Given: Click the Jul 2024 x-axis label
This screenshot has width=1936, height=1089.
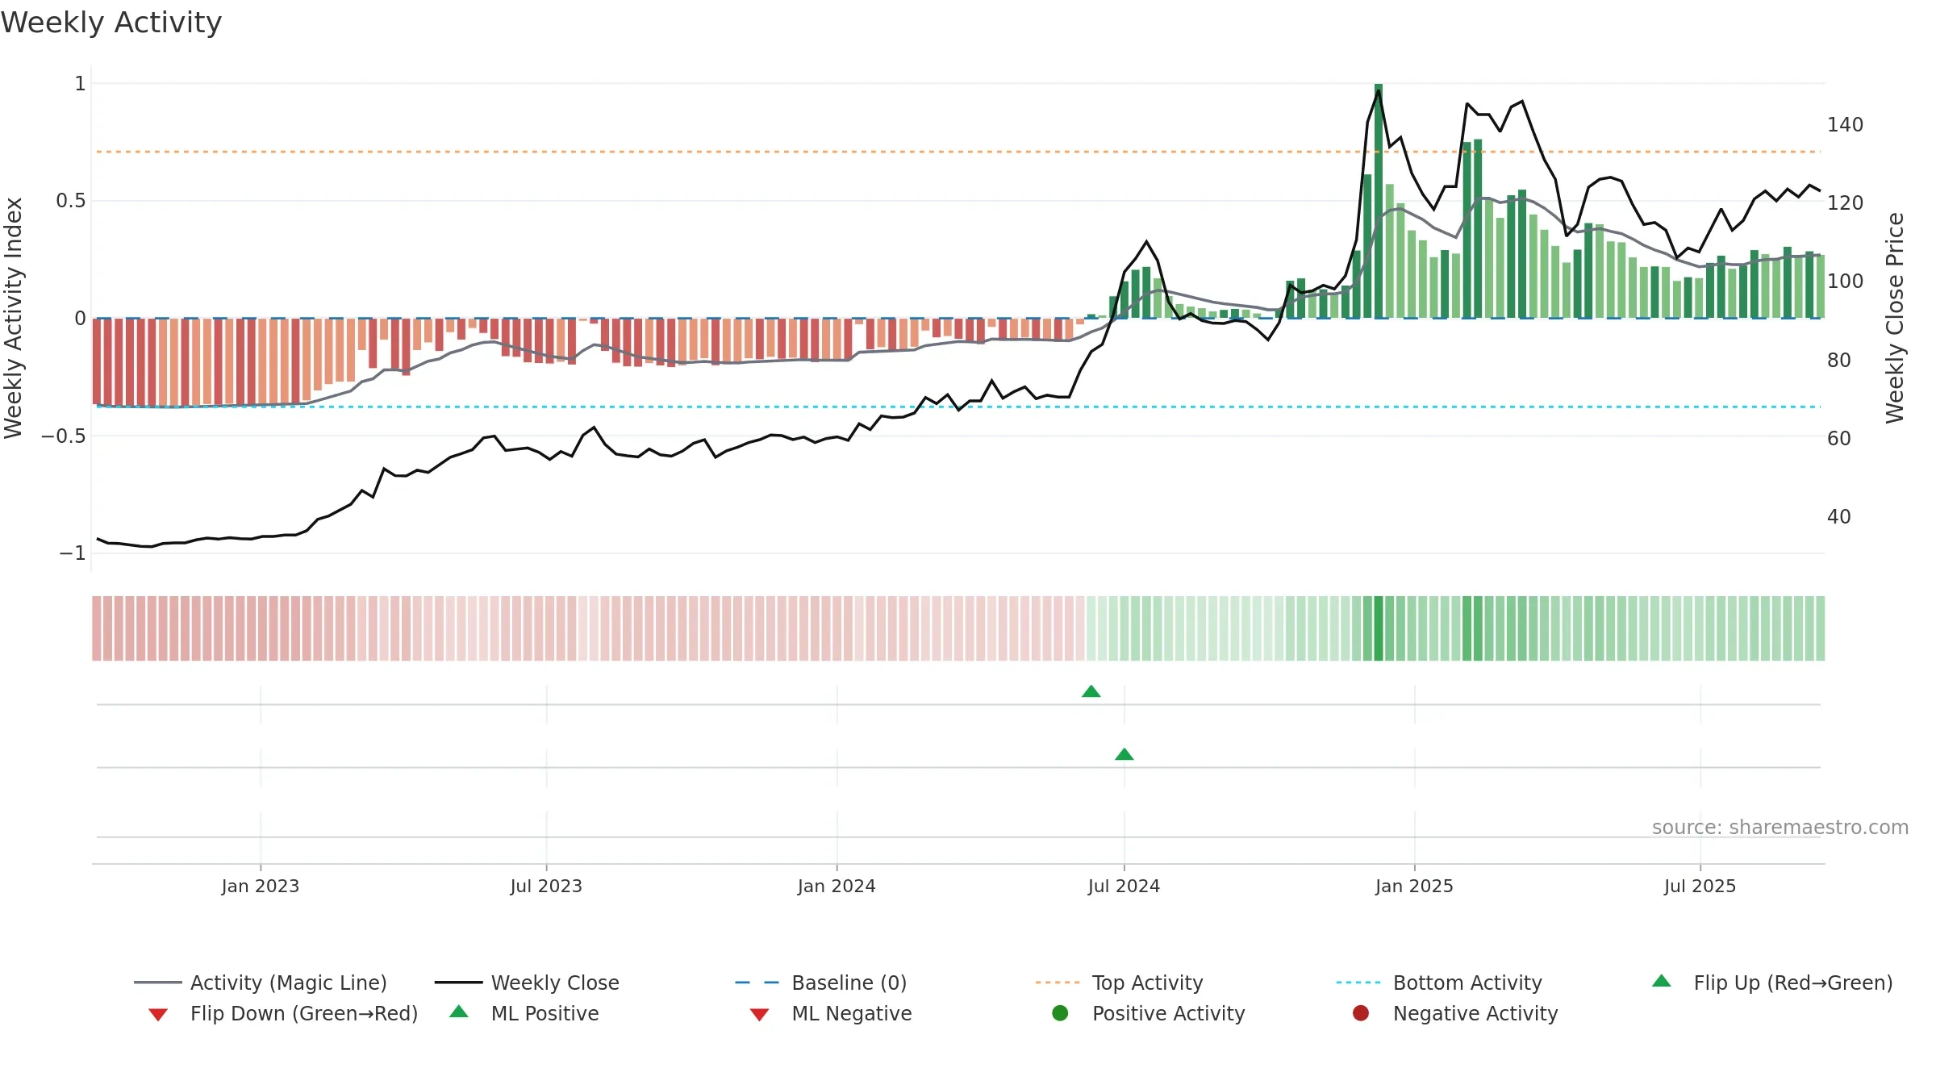Looking at the screenshot, I should click(1124, 887).
